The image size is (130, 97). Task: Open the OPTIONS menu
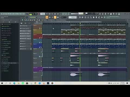pos(17,14)
